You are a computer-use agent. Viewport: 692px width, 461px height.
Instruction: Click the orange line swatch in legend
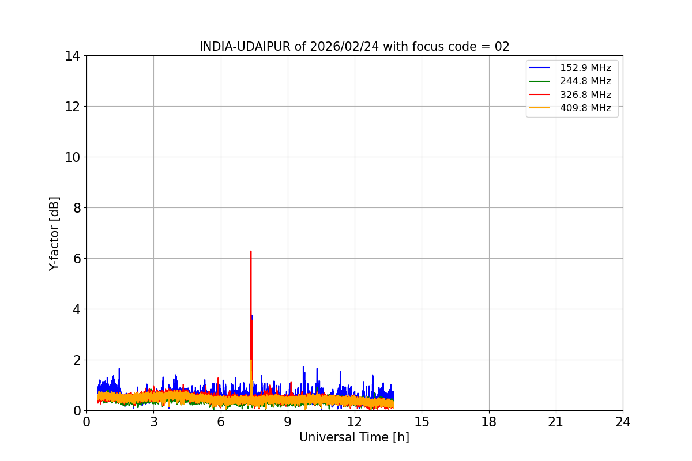(x=540, y=108)
